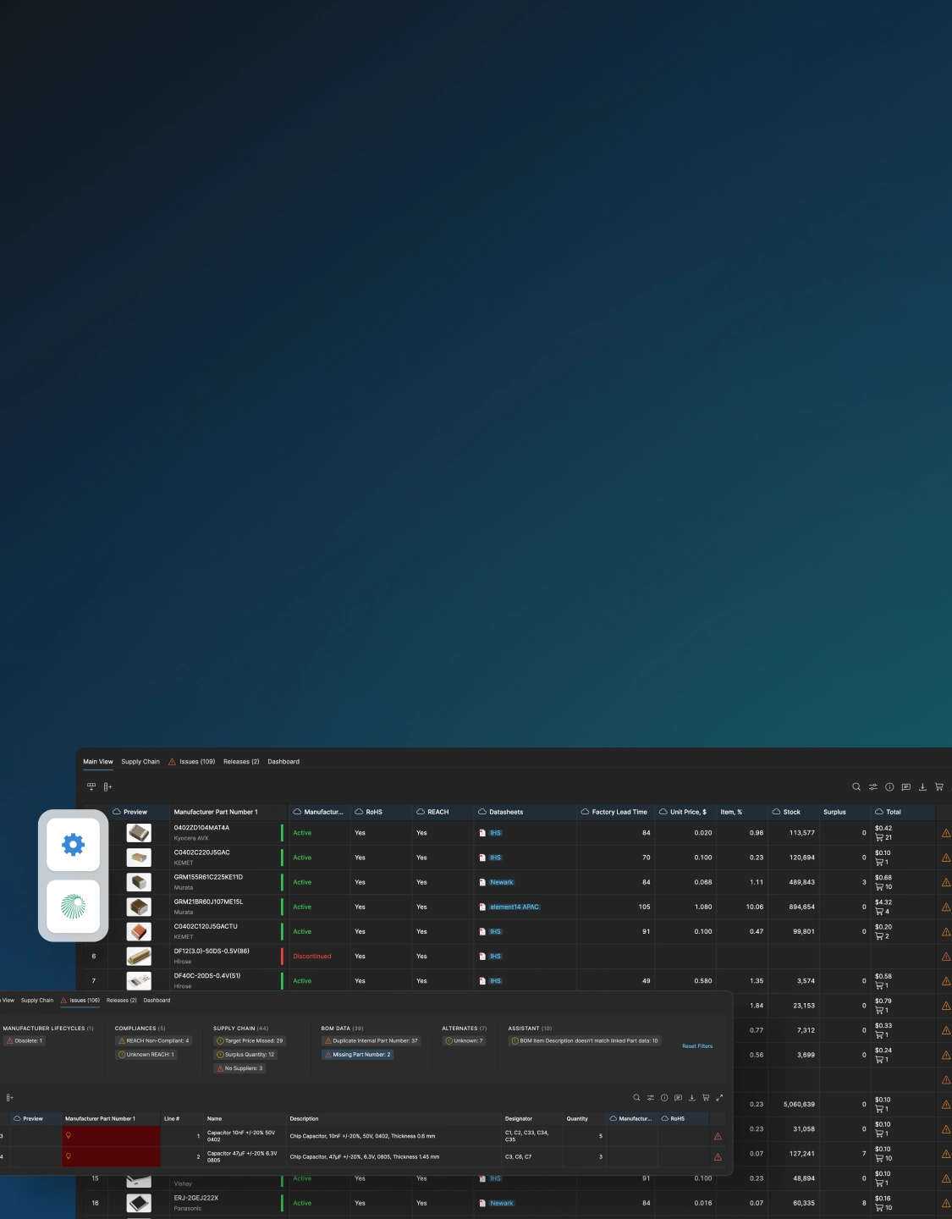Open comments icon in Main View toolbar
The width and height of the screenshot is (952, 1219).
coord(905,787)
